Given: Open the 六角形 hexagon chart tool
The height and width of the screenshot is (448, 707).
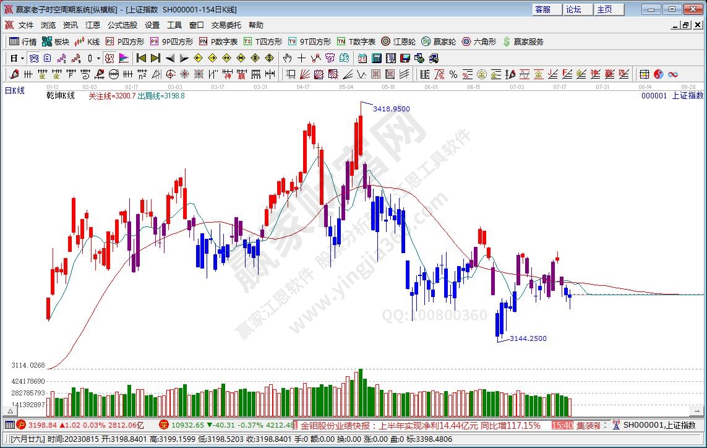Looking at the screenshot, I should (x=479, y=41).
